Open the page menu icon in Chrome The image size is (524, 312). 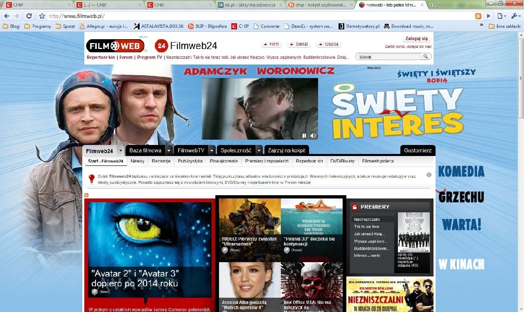[x=501, y=16]
